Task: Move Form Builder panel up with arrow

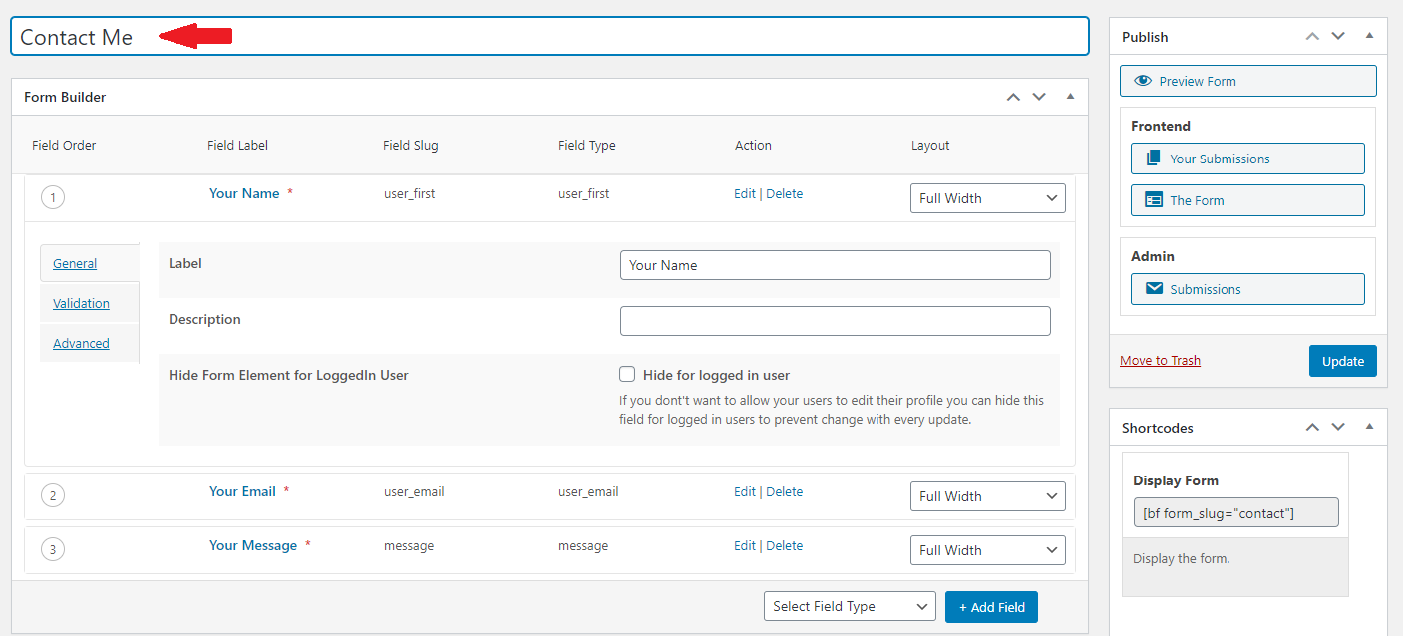Action: click(x=1013, y=97)
